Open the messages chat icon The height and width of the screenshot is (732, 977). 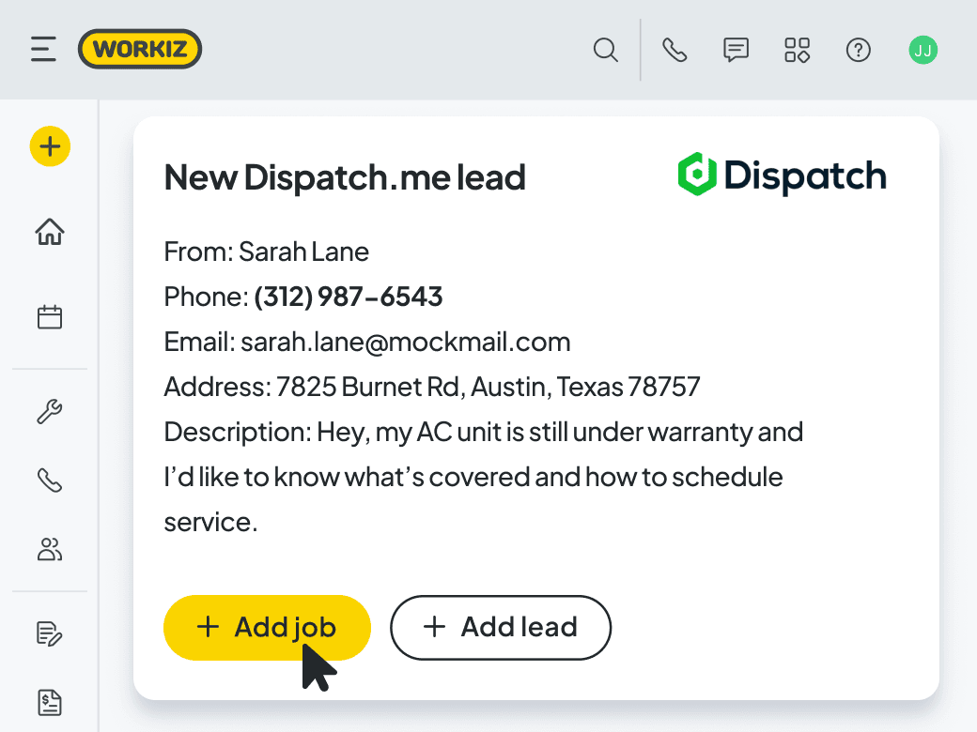(736, 50)
